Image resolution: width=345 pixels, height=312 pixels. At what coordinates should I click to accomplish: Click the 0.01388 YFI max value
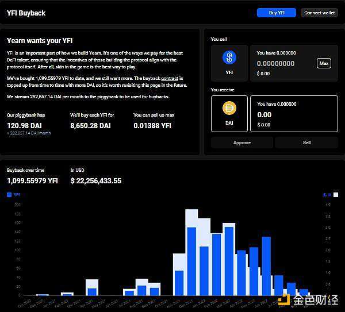click(x=152, y=126)
